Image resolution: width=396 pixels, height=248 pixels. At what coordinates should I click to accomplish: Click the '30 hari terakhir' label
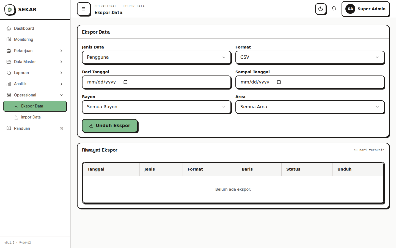tap(369, 150)
